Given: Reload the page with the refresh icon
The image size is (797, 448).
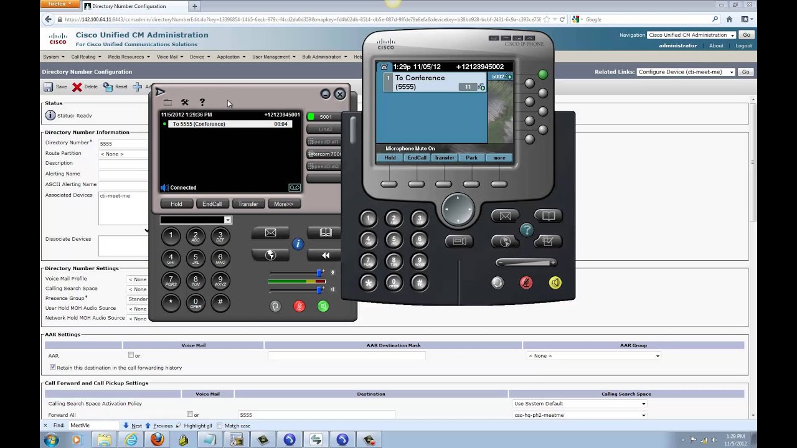Looking at the screenshot, I should (x=562, y=19).
